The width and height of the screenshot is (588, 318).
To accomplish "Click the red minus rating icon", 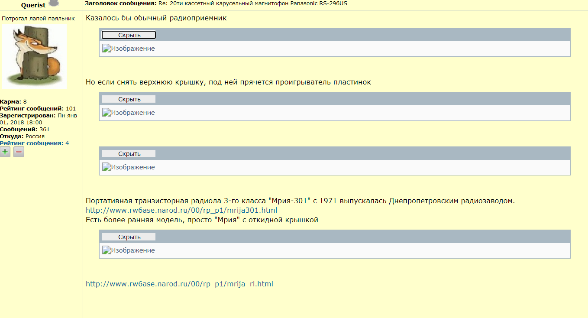I will (19, 152).
